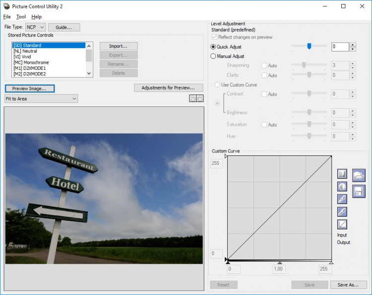Click the picture controls list down arrow
Viewport: 372px width, 295px height.
pyautogui.click(x=89, y=73)
